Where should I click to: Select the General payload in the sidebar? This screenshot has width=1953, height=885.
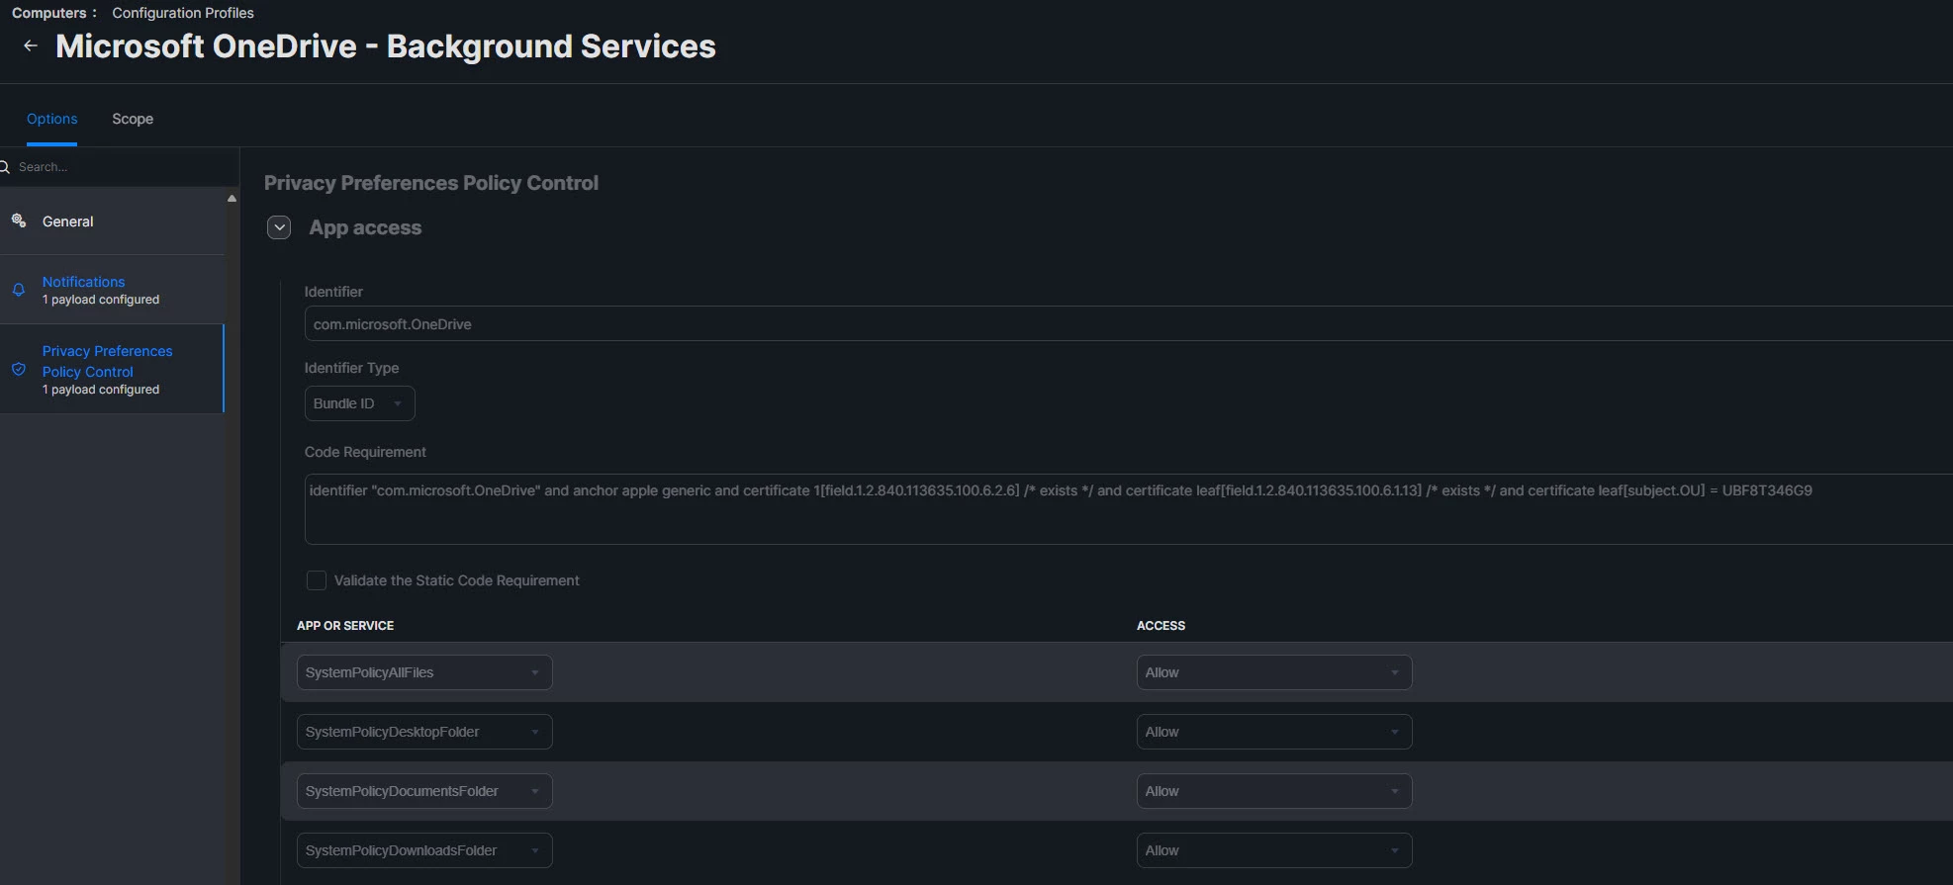coord(113,221)
